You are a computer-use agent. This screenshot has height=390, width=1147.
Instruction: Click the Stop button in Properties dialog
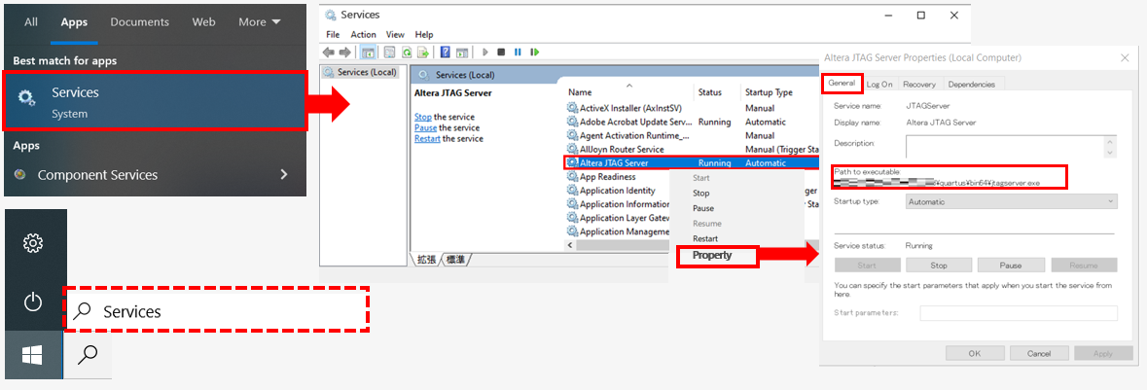click(x=939, y=265)
